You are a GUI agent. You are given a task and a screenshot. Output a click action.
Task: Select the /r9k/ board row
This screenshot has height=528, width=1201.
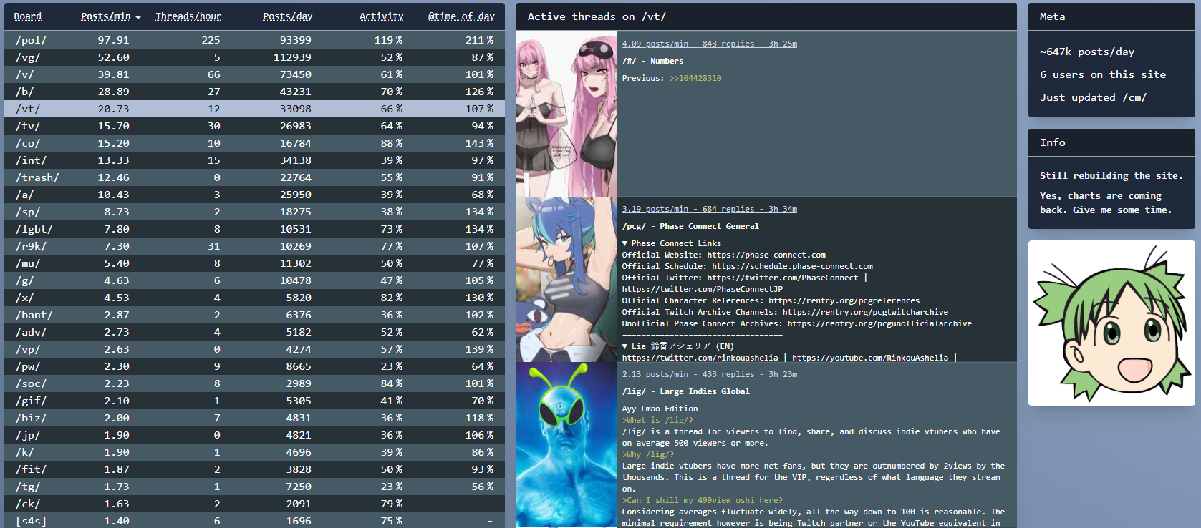254,246
